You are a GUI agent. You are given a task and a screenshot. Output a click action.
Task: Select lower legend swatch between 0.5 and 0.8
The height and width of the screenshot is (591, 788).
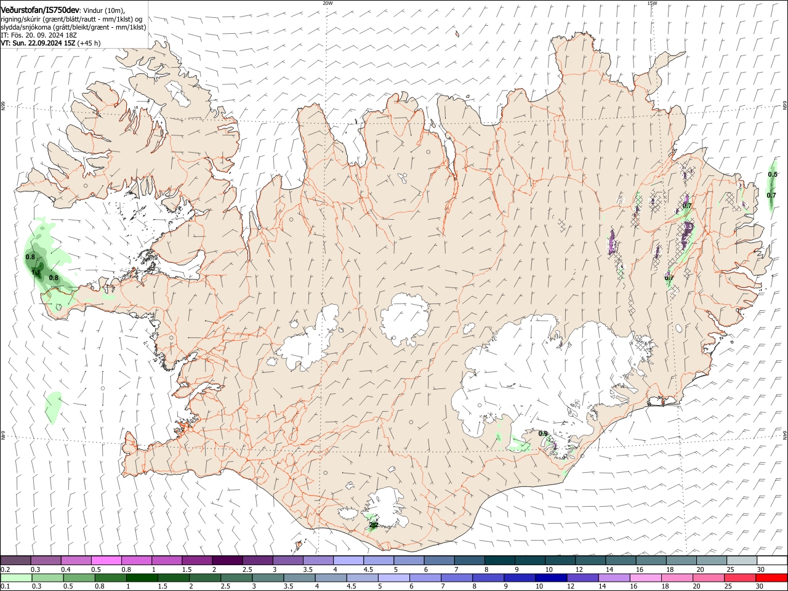(x=79, y=577)
